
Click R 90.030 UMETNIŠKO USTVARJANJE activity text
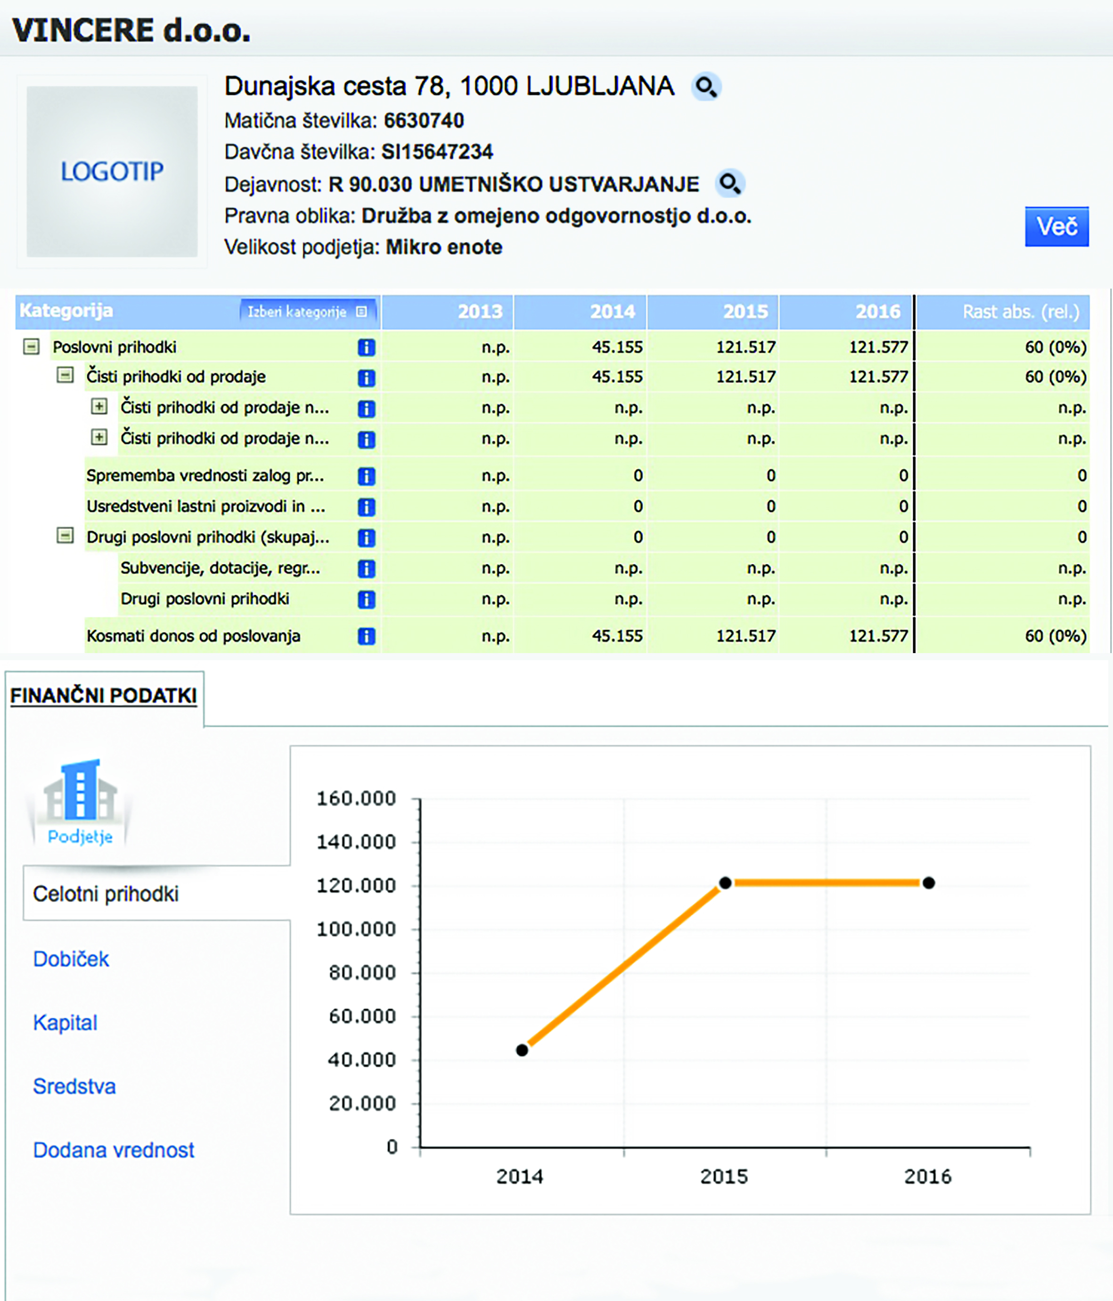[x=514, y=184]
